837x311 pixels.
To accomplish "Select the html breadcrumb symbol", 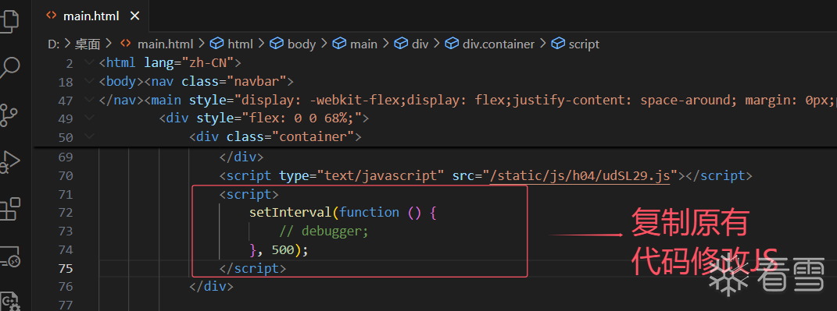I will pyautogui.click(x=232, y=44).
